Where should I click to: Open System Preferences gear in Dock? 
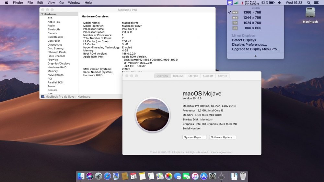pyautogui.click(x=213, y=176)
